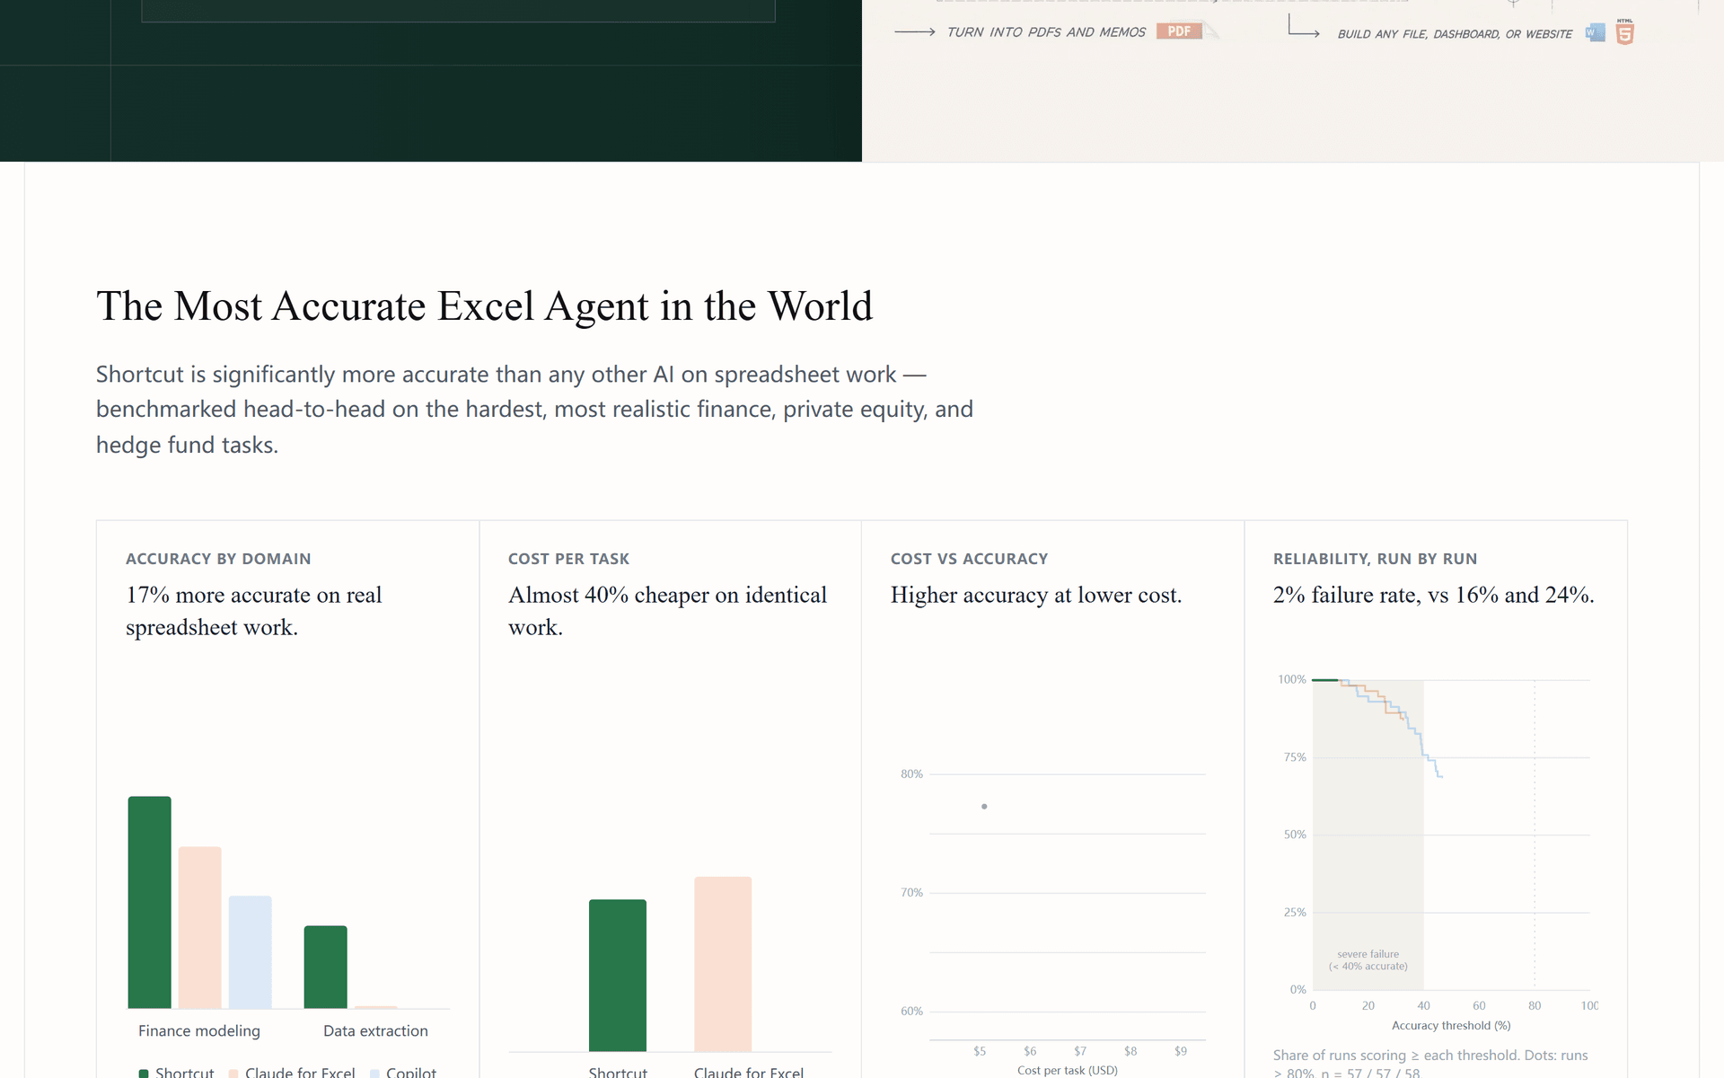Click the green Shortcut bar in Cost per Task
This screenshot has width=1724, height=1078.
click(x=618, y=976)
